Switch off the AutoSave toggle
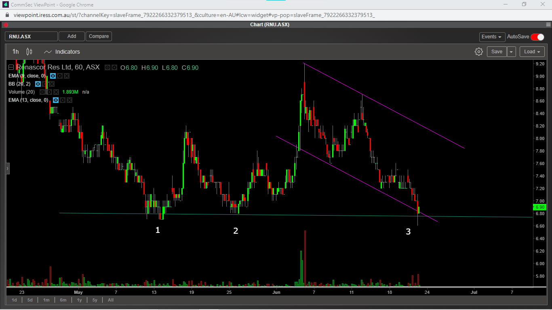The height and width of the screenshot is (310, 552). [537, 37]
